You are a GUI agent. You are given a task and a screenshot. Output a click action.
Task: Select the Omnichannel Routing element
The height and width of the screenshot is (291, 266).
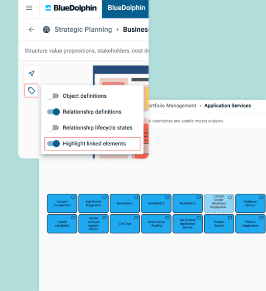156,223
